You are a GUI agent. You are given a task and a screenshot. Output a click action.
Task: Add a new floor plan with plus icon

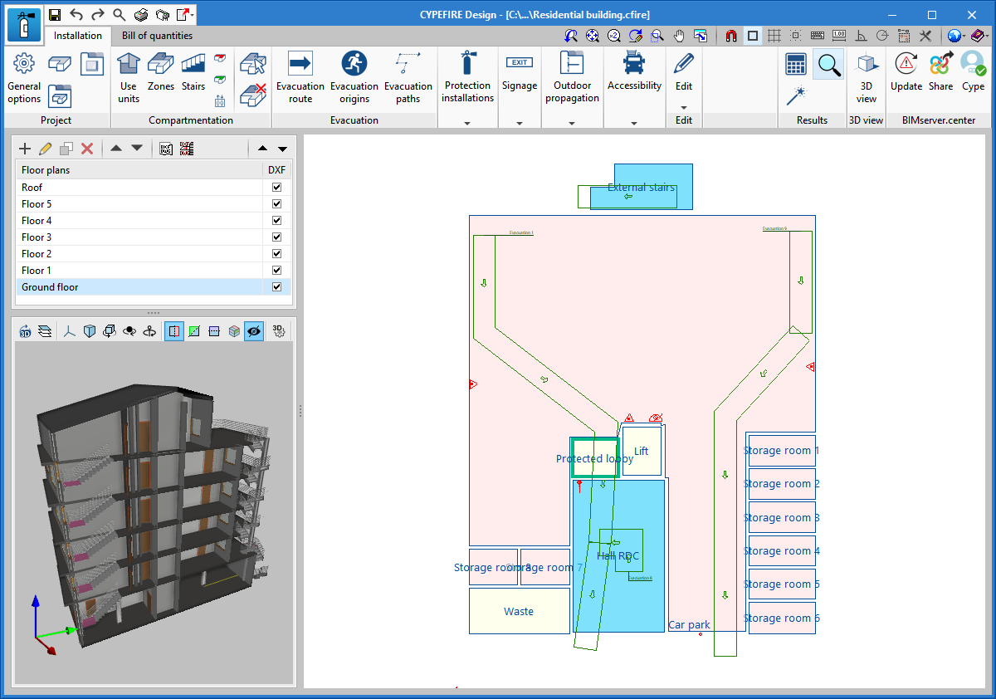click(25, 149)
